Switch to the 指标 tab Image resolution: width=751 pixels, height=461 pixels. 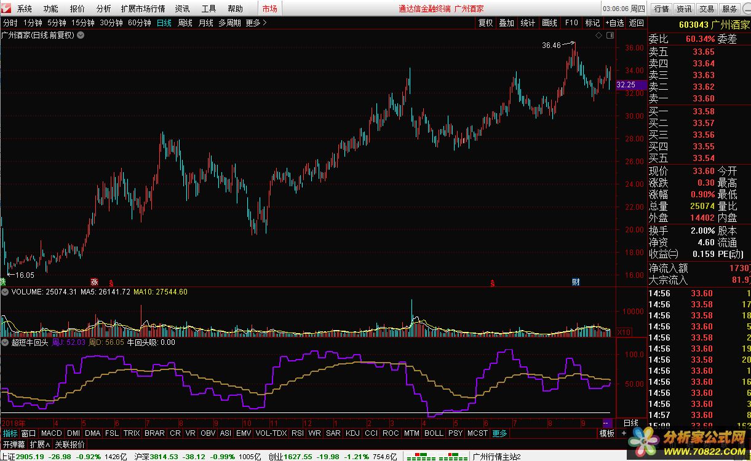10,433
